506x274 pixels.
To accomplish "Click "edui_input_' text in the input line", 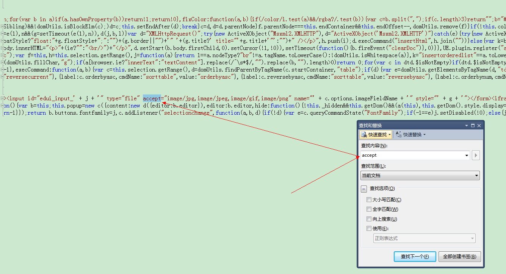I will coord(55,98).
